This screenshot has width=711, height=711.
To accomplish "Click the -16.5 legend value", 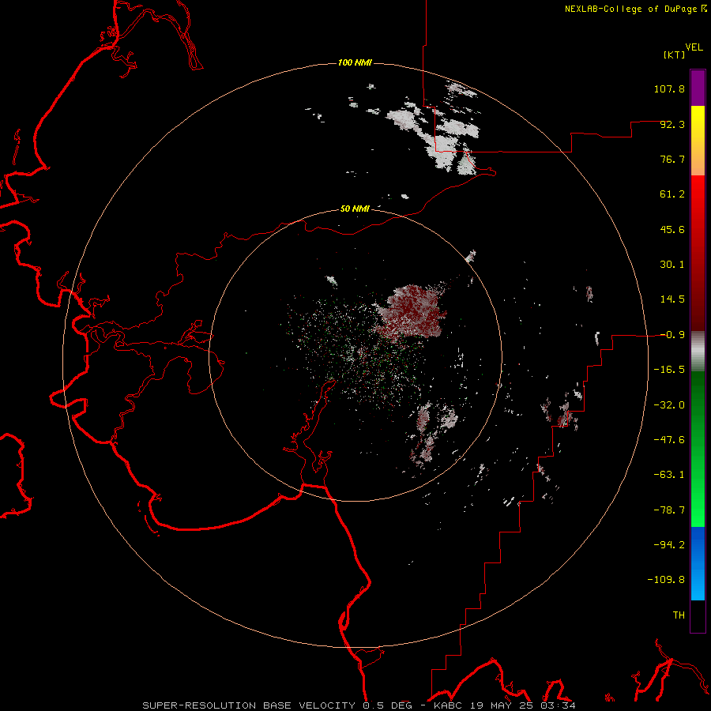I will (x=669, y=370).
